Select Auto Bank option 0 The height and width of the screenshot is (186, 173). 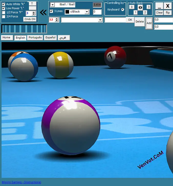point(132,7)
